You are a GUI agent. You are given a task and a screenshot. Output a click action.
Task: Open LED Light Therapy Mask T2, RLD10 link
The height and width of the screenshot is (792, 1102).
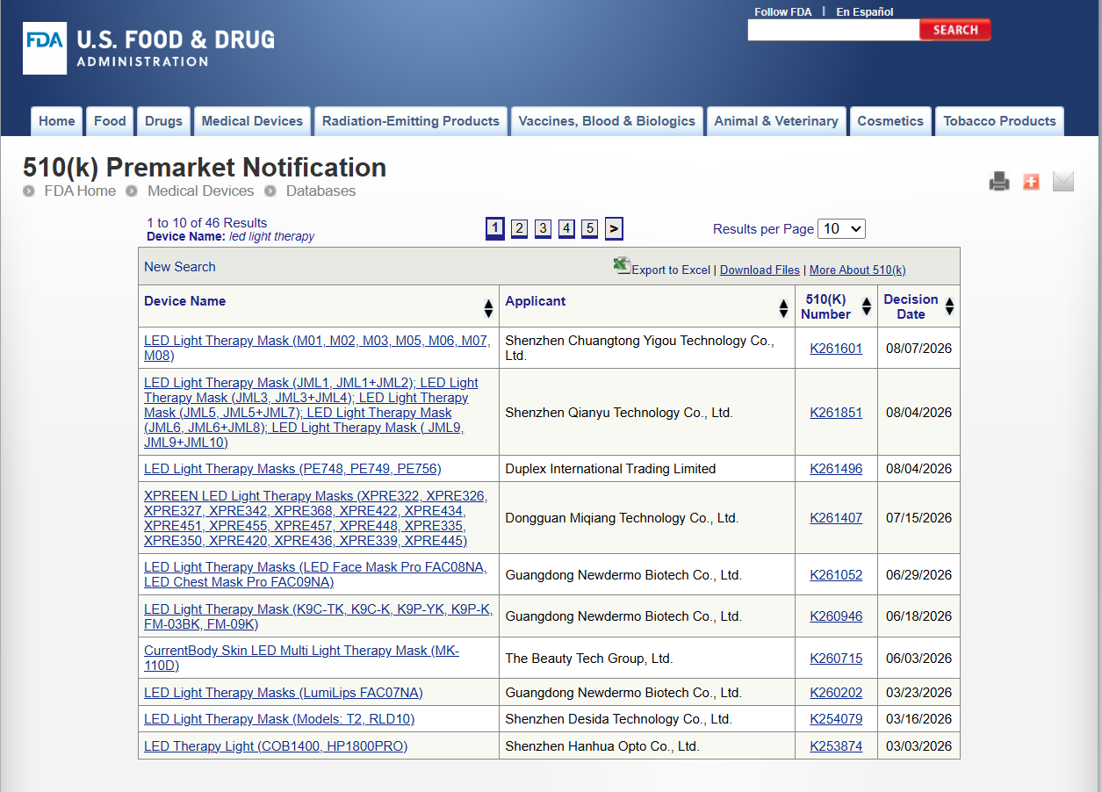click(279, 719)
